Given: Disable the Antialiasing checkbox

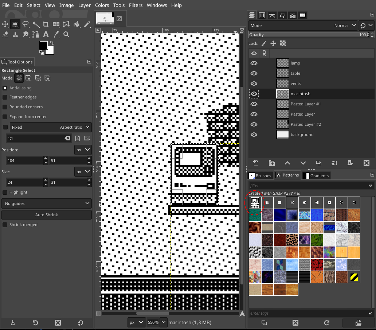Looking at the screenshot, I should tap(5, 88).
